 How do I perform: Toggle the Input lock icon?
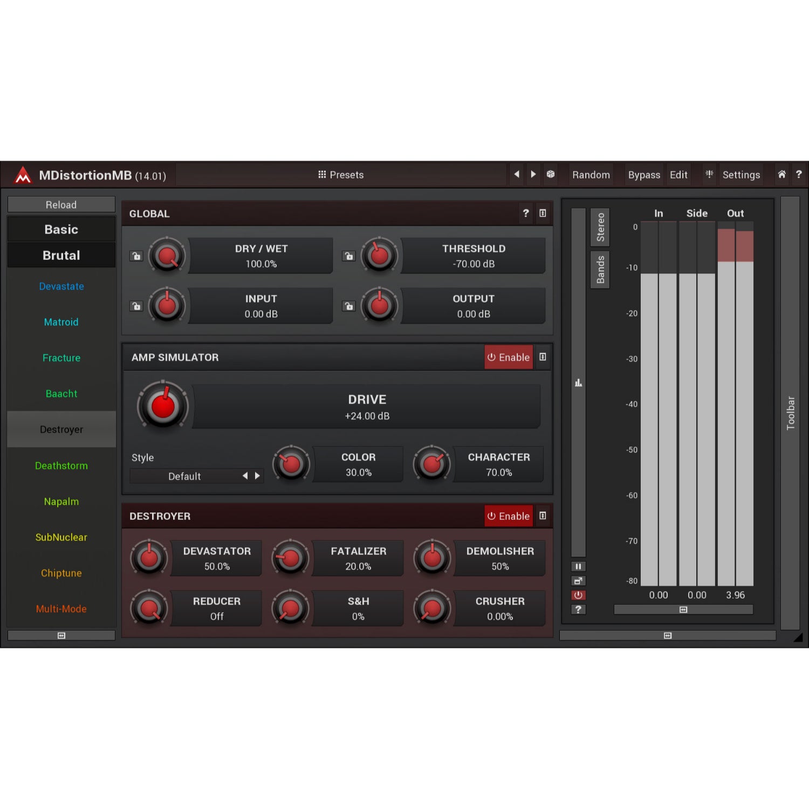point(136,306)
